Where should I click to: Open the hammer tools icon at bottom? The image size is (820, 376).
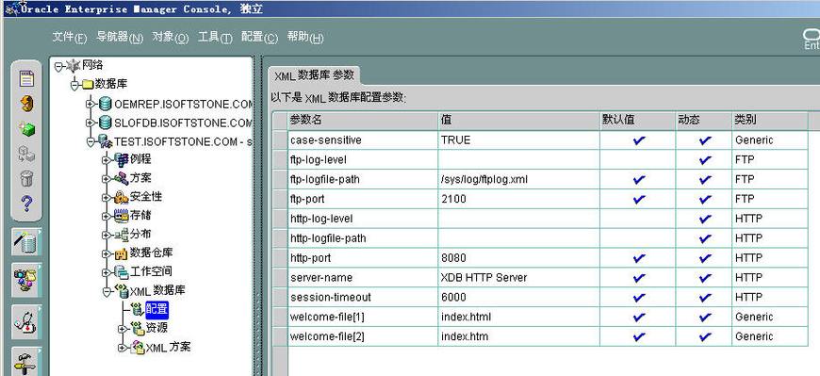25,362
